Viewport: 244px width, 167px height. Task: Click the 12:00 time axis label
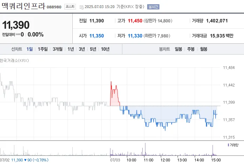[165, 160]
